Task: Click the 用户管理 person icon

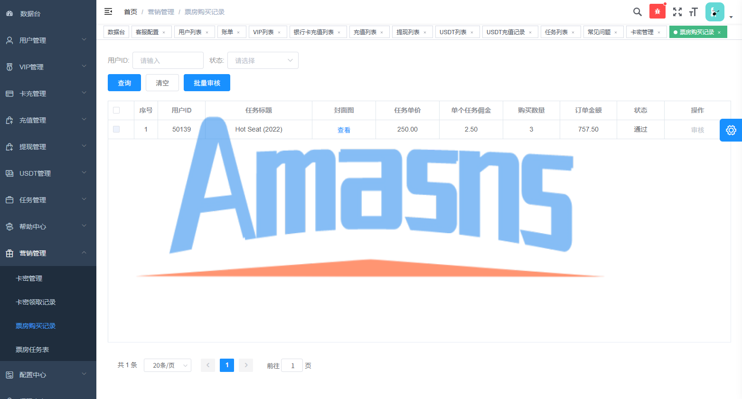Action: tap(9, 40)
